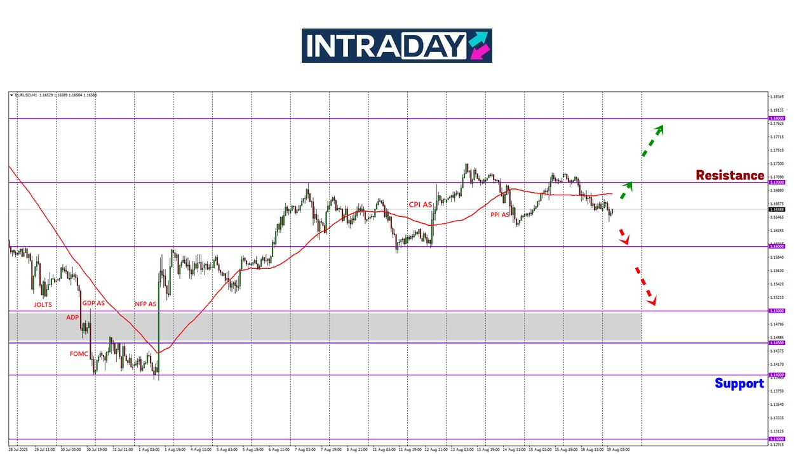Click the JOLTS event annotation
The image size is (794, 454).
click(44, 304)
